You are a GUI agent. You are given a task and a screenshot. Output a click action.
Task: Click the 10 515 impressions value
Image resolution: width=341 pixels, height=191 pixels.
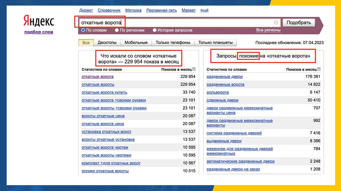coord(189,171)
